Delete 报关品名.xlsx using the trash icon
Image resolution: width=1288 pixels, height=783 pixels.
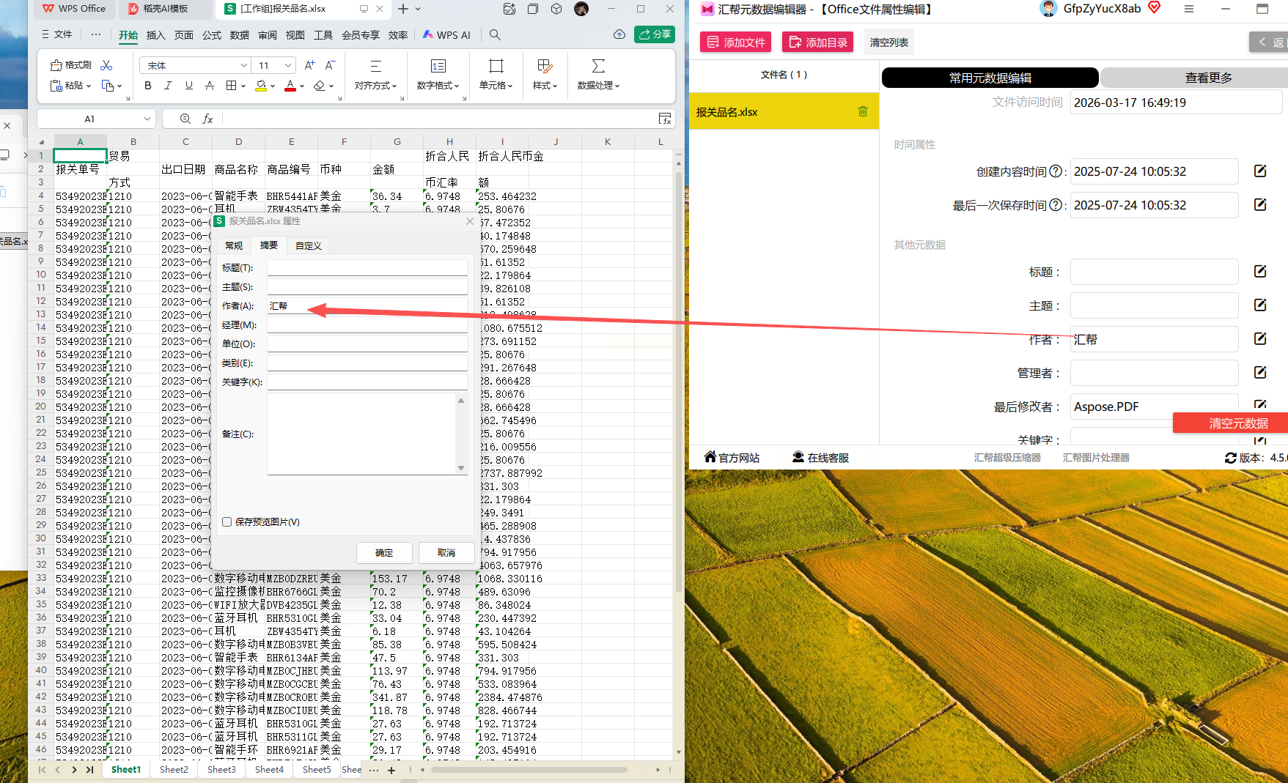click(863, 111)
